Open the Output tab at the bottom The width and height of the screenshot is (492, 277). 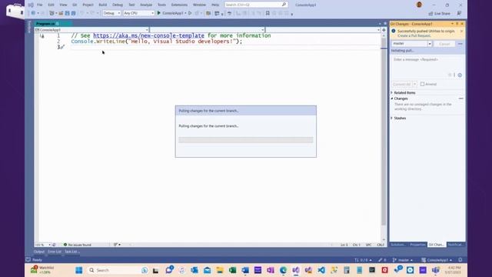[x=39, y=252]
